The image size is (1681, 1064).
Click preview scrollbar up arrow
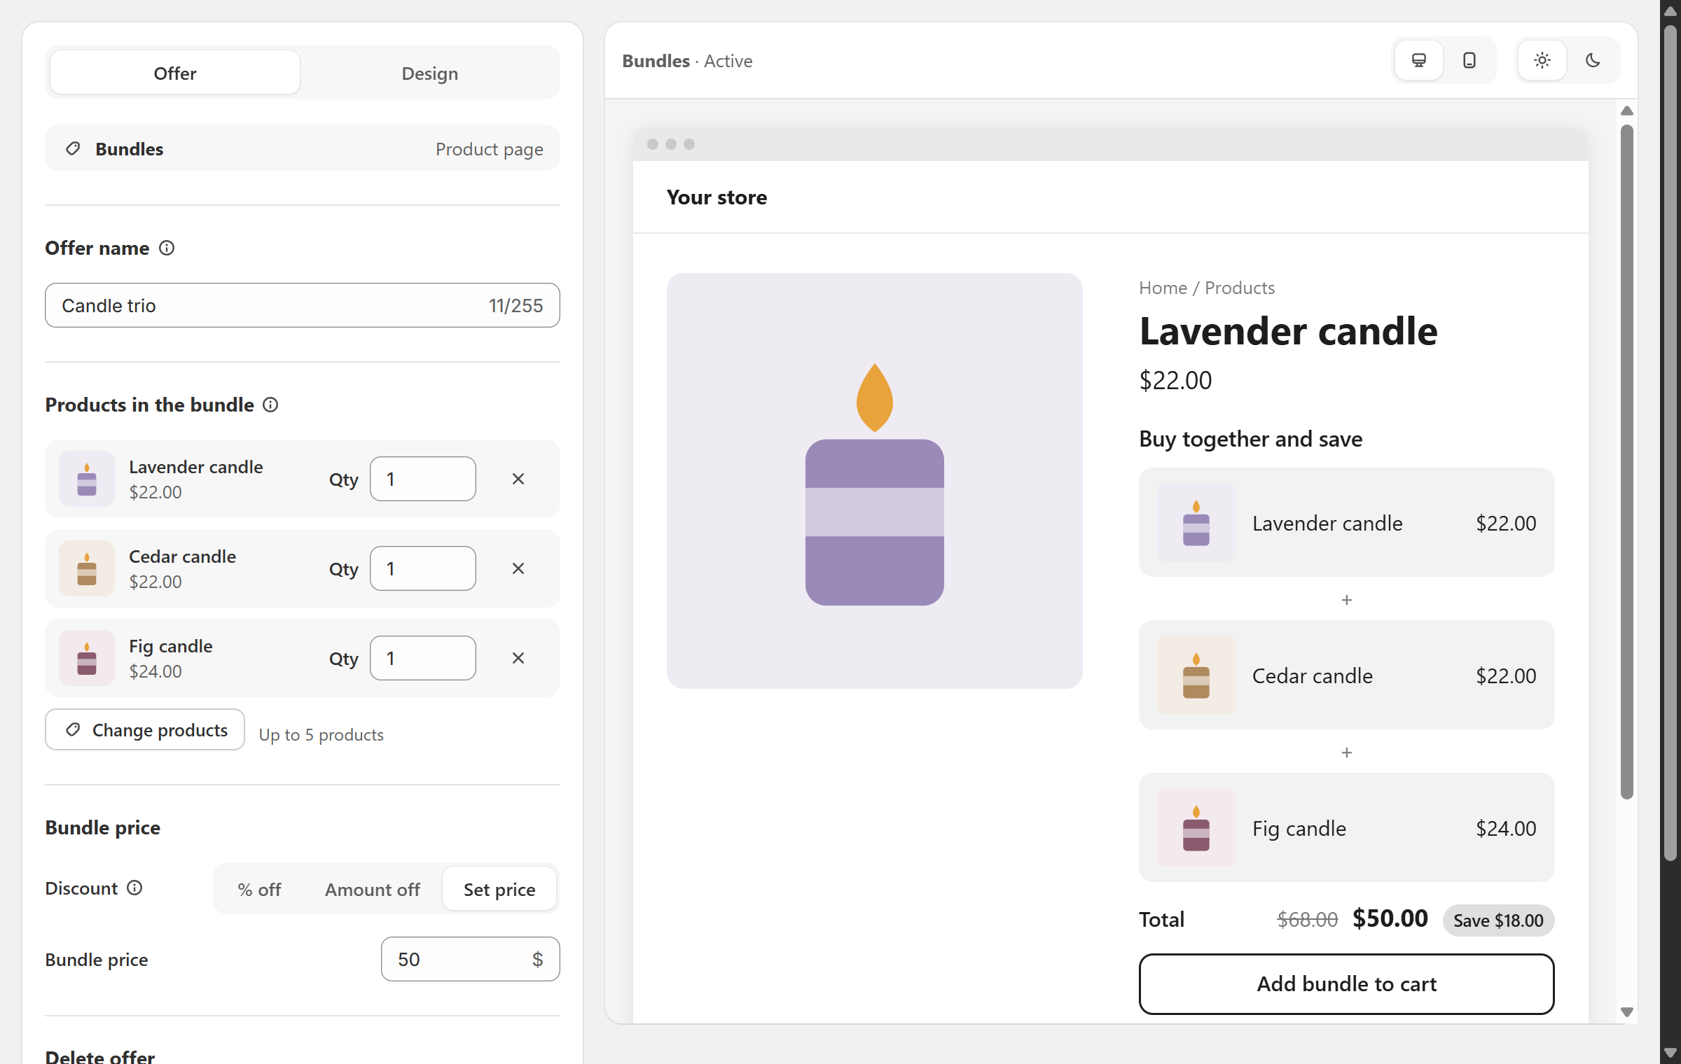click(1626, 111)
